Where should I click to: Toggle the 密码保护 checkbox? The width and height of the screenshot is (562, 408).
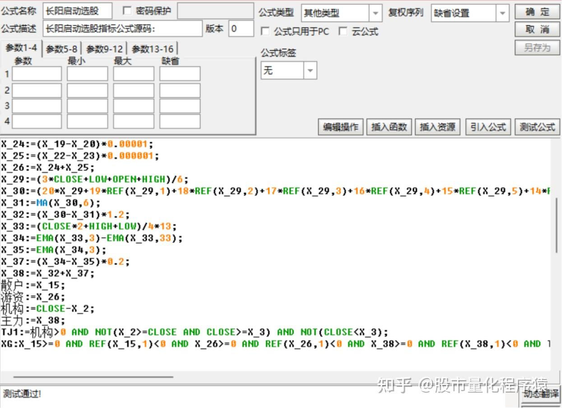point(127,11)
